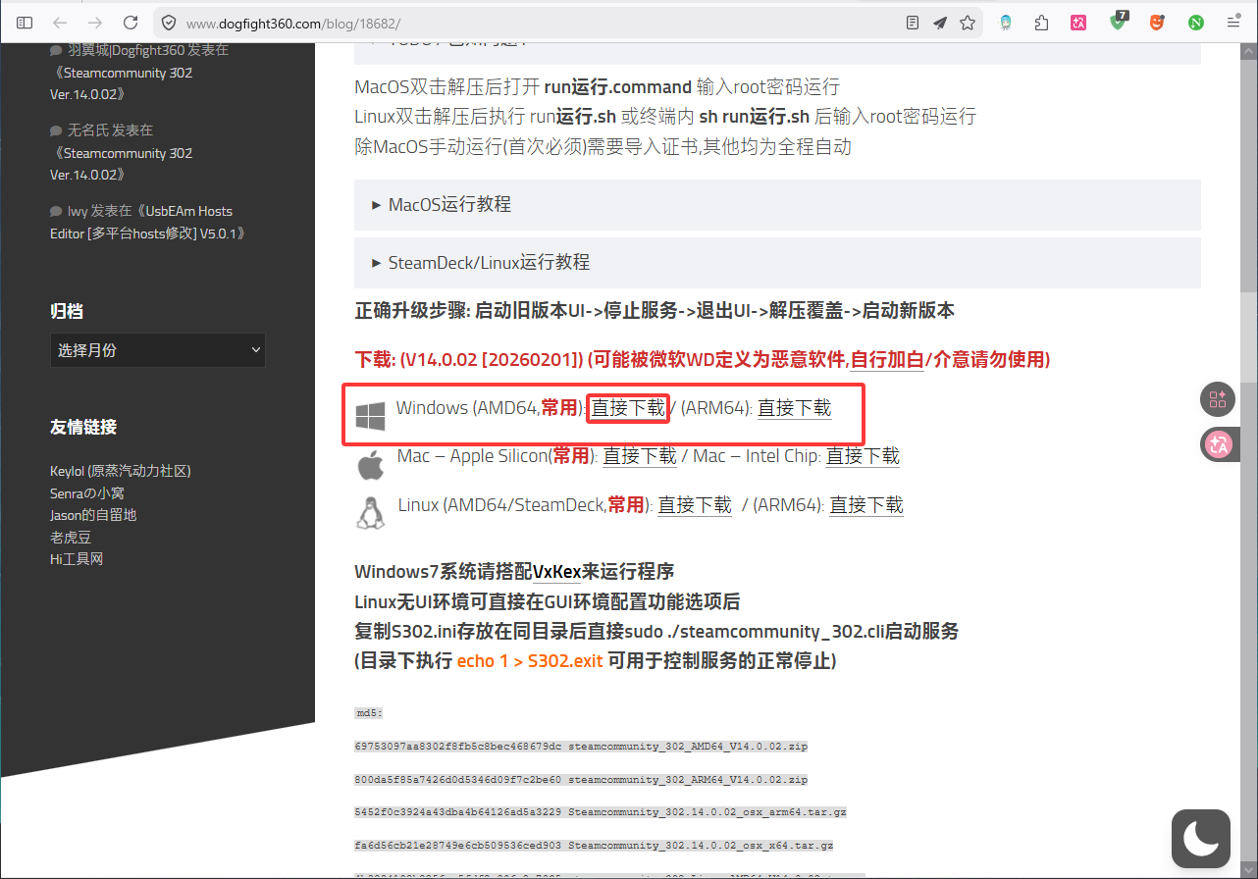Toggle the Firefox sidebar panel icon
The height and width of the screenshot is (879, 1258).
pyautogui.click(x=25, y=23)
